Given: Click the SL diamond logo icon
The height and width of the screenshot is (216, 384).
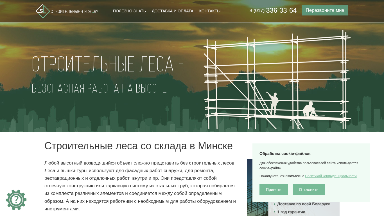Looking at the screenshot, I should (43, 11).
